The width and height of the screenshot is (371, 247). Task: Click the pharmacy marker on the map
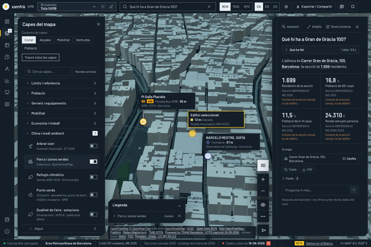tap(208, 156)
